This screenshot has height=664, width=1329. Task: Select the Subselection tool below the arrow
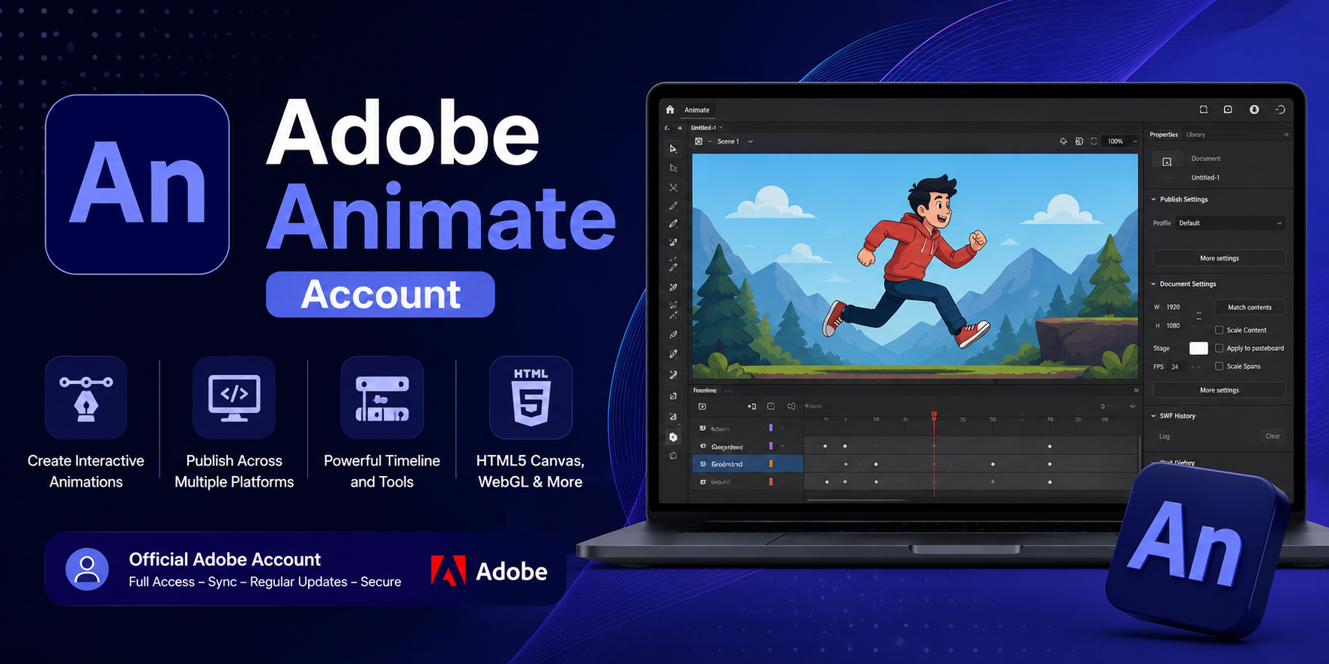coord(673,168)
